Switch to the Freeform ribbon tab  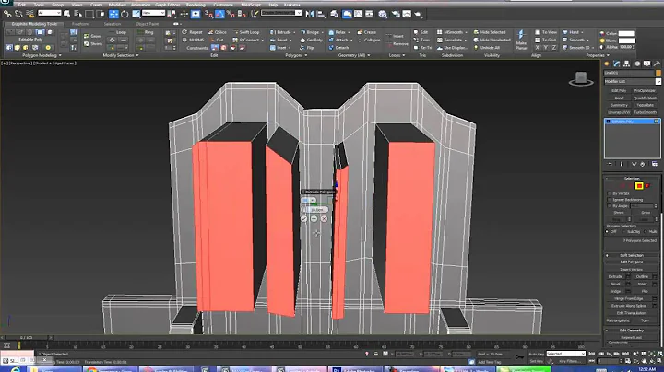click(x=79, y=24)
